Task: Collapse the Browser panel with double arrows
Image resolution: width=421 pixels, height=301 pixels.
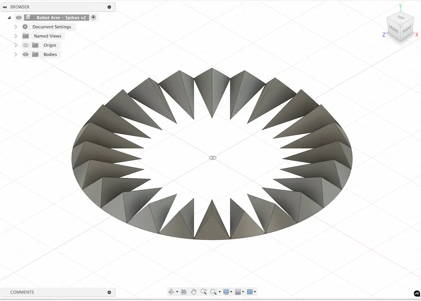Action: click(5, 7)
